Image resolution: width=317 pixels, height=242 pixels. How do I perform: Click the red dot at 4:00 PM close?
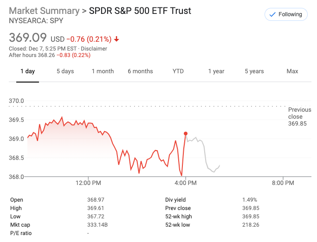pos(186,134)
